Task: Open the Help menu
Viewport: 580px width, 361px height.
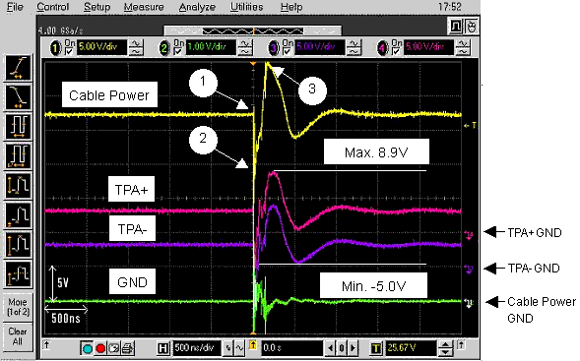Action: pyautogui.click(x=291, y=7)
